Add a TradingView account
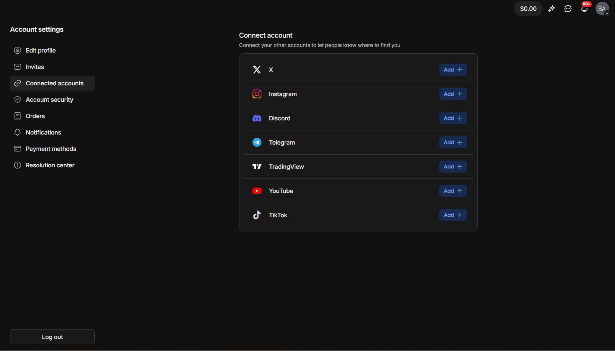Viewport: 615px width, 351px height. [453, 167]
